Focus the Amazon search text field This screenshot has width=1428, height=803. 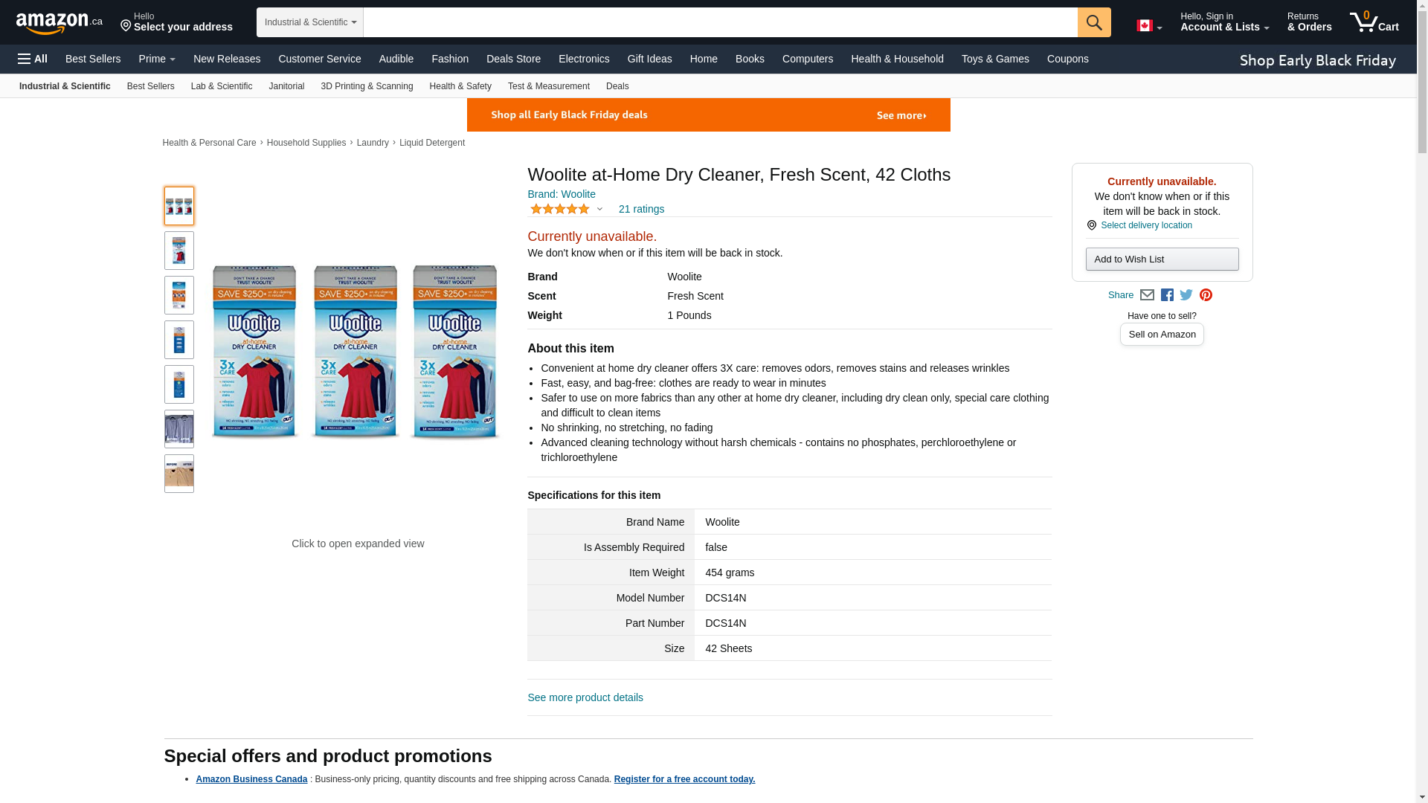pyautogui.click(x=720, y=22)
